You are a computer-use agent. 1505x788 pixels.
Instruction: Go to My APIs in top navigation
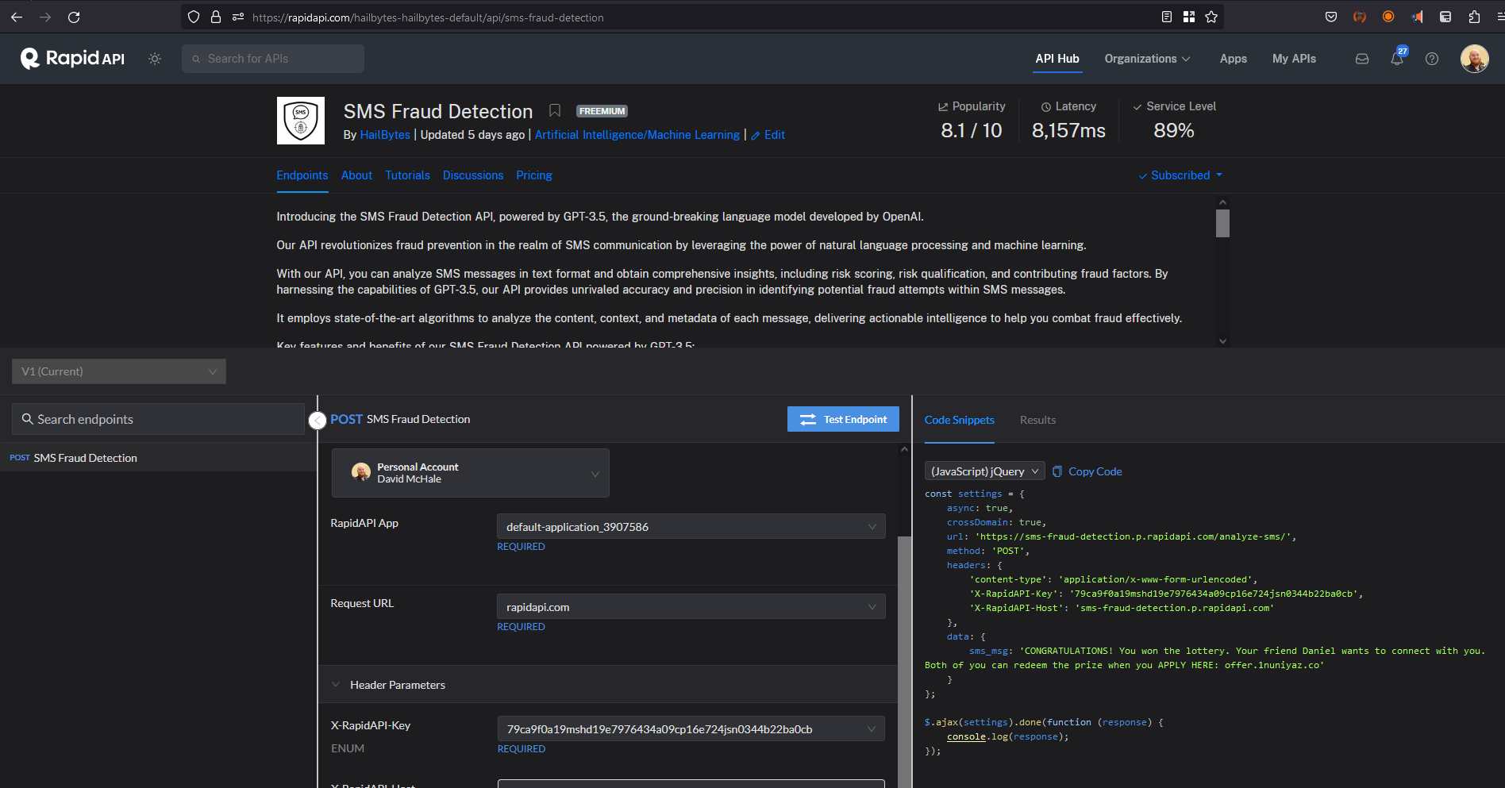1294,59
